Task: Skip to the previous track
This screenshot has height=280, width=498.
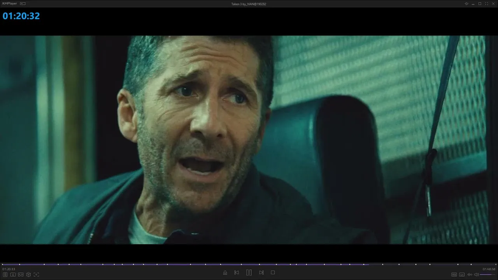Action: 237,273
